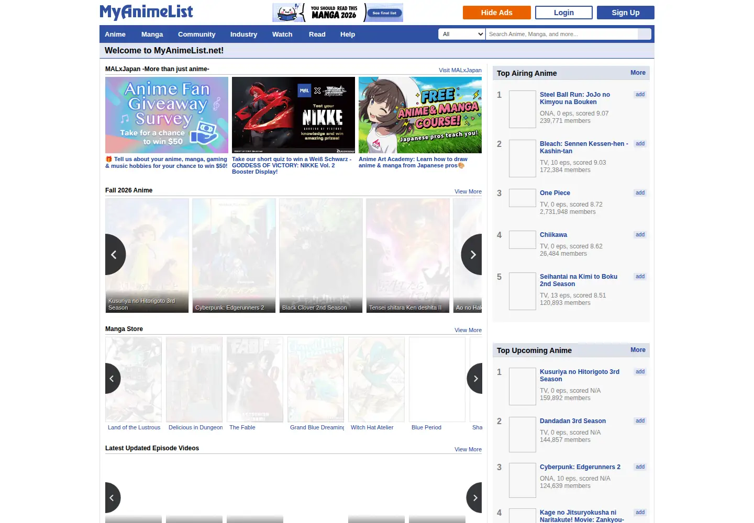Open the Industry menu

click(243, 35)
